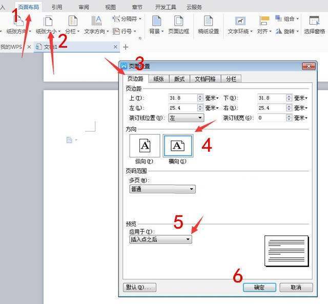Click the 装订线宽 gutter width field
Image resolution: width=328 pixels, height=304 pixels.
point(272,118)
